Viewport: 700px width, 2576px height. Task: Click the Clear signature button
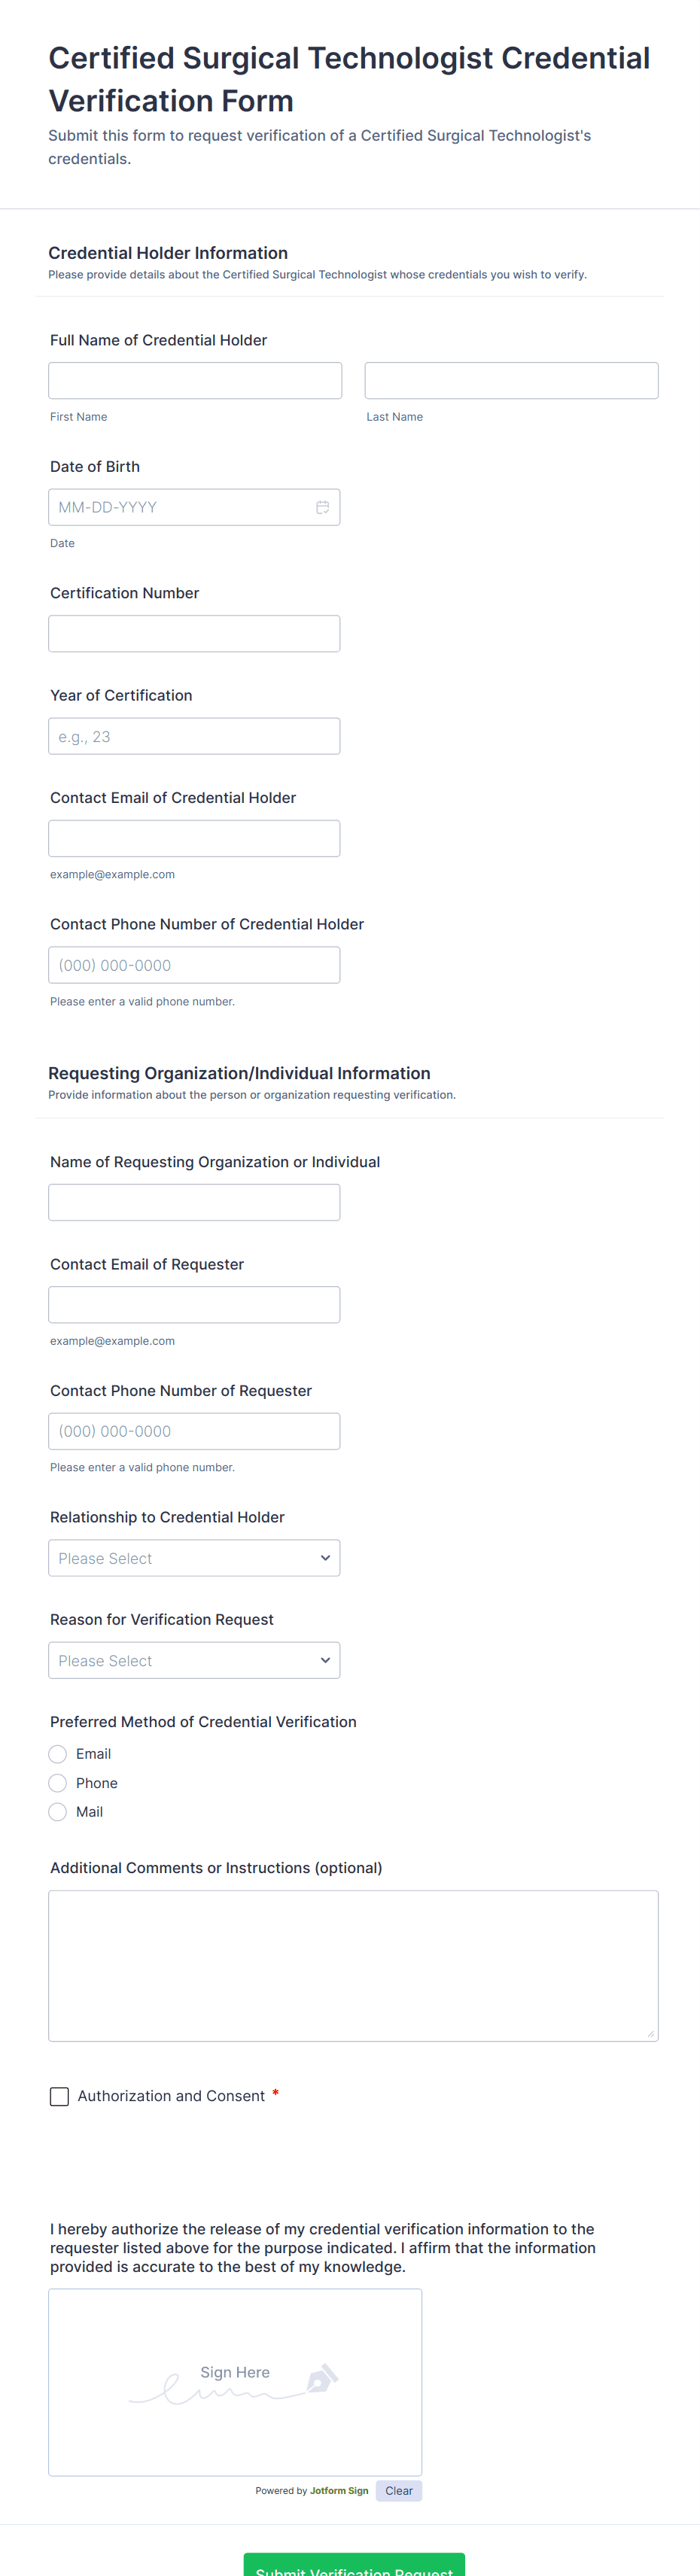click(x=398, y=2490)
